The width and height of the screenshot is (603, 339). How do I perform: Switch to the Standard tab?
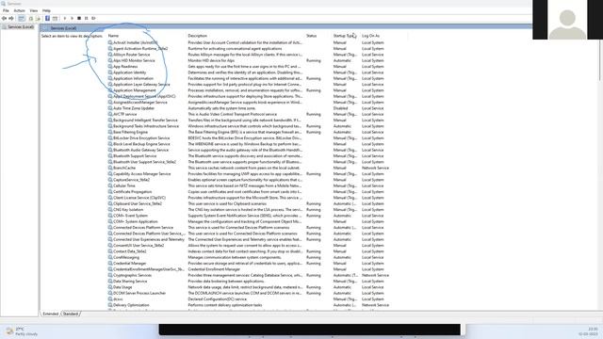pyautogui.click(x=71, y=314)
